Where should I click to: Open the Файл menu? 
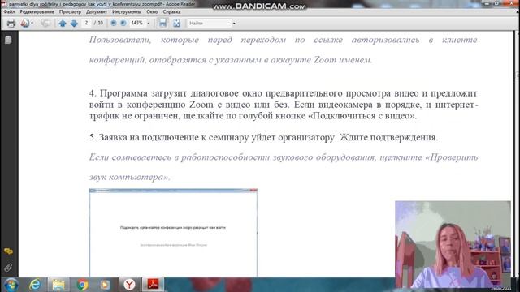click(x=9, y=11)
